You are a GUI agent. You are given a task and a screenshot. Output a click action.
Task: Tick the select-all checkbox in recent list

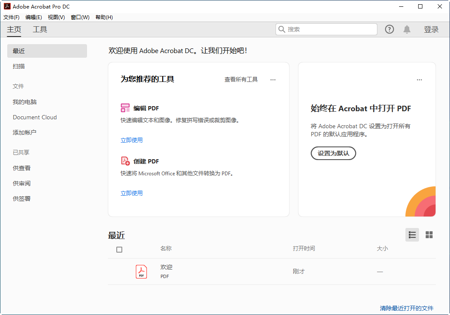tap(119, 250)
